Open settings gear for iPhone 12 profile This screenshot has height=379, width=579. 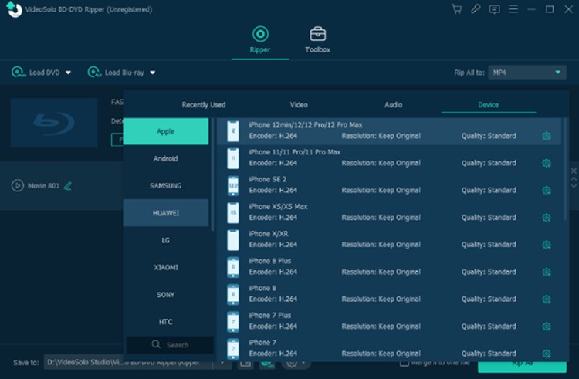pos(547,136)
